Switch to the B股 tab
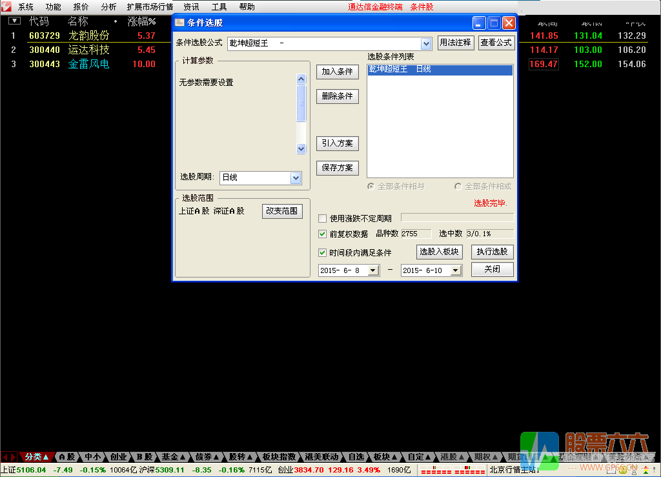 coord(144,457)
